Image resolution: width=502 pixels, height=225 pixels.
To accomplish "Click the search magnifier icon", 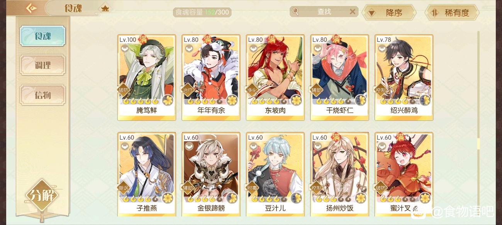I will pos(296,12).
